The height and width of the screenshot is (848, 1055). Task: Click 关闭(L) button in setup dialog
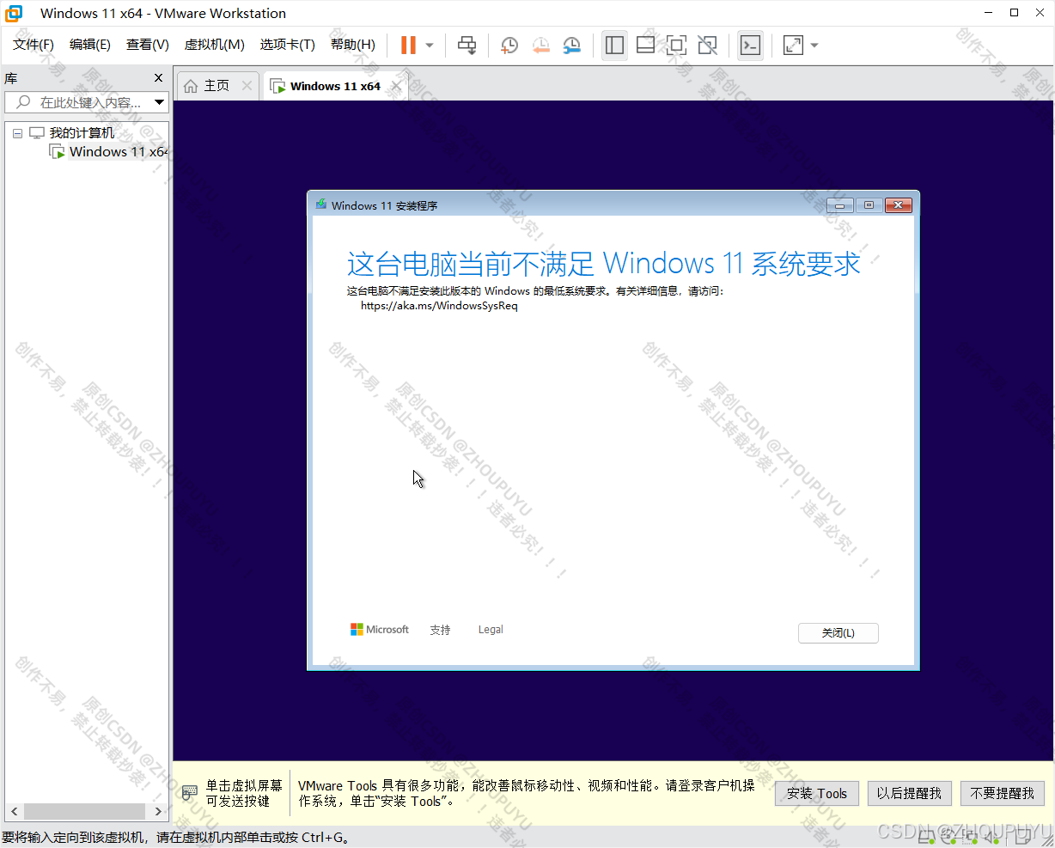tap(839, 633)
